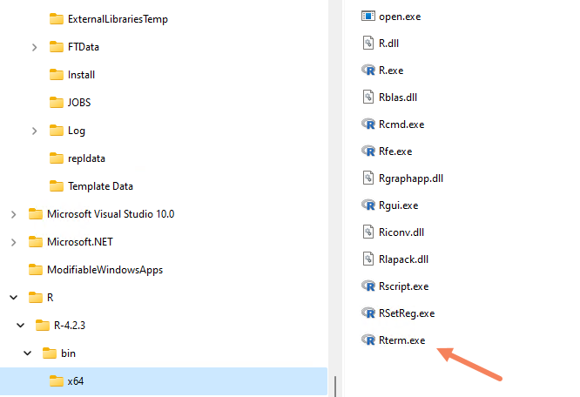Expand the FTData folder node

[x=35, y=47]
